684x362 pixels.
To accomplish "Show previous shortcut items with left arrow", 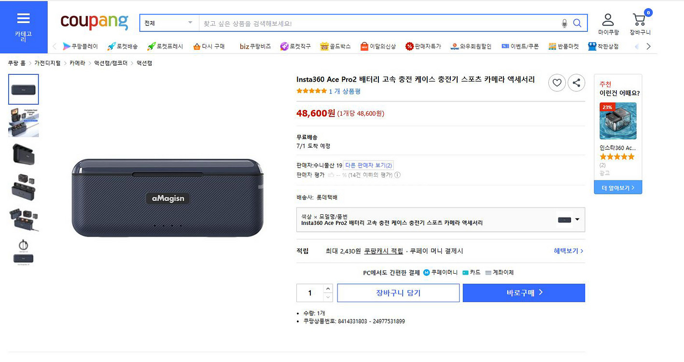I will (55, 46).
